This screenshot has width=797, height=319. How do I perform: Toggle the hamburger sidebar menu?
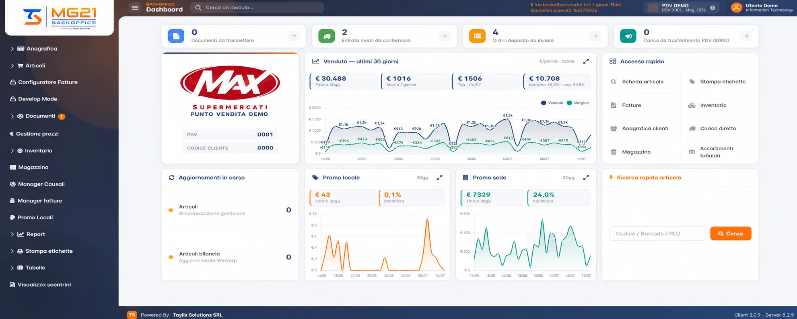coord(135,8)
